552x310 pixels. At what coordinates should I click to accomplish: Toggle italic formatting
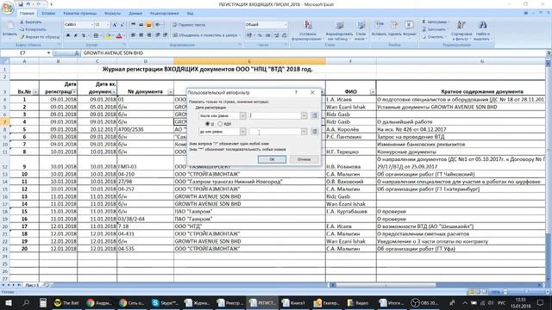coord(75,35)
